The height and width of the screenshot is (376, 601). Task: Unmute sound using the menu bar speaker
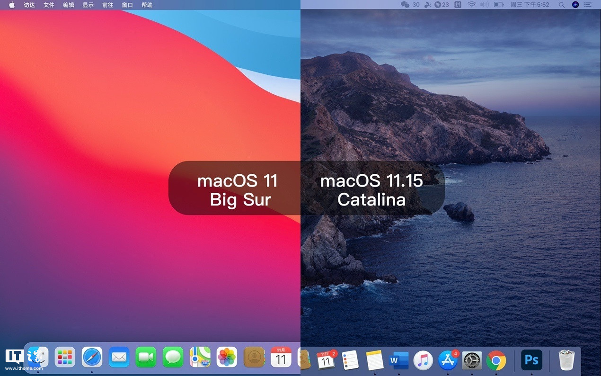click(x=484, y=5)
